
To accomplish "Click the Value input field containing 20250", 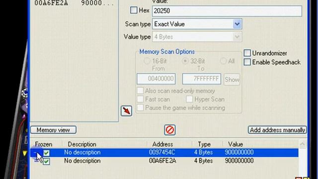I will [x=227, y=11].
